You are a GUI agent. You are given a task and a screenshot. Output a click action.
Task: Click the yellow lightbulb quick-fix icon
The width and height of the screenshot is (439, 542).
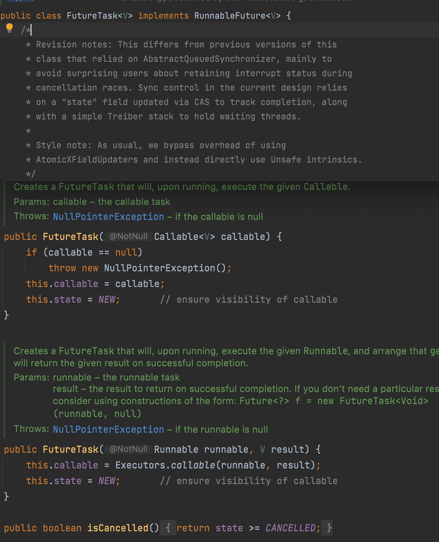point(9,28)
